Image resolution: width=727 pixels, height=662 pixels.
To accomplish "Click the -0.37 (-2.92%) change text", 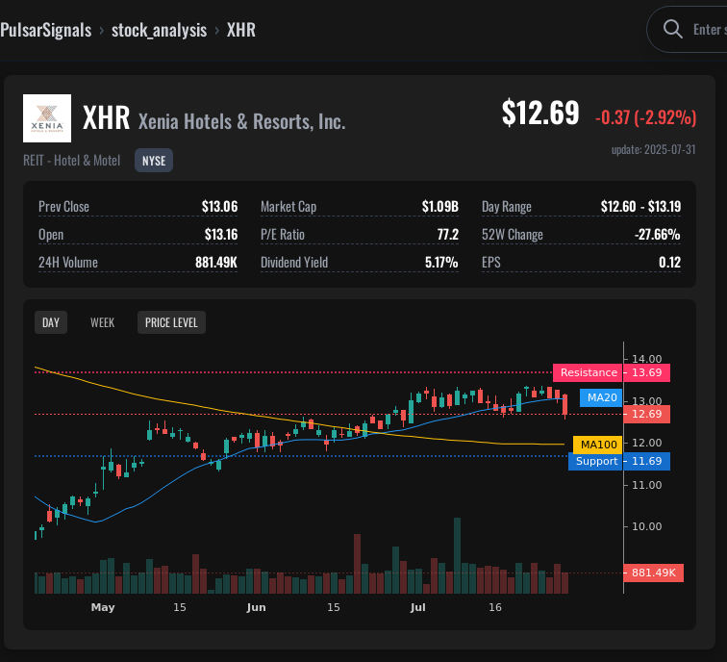I will [x=646, y=117].
